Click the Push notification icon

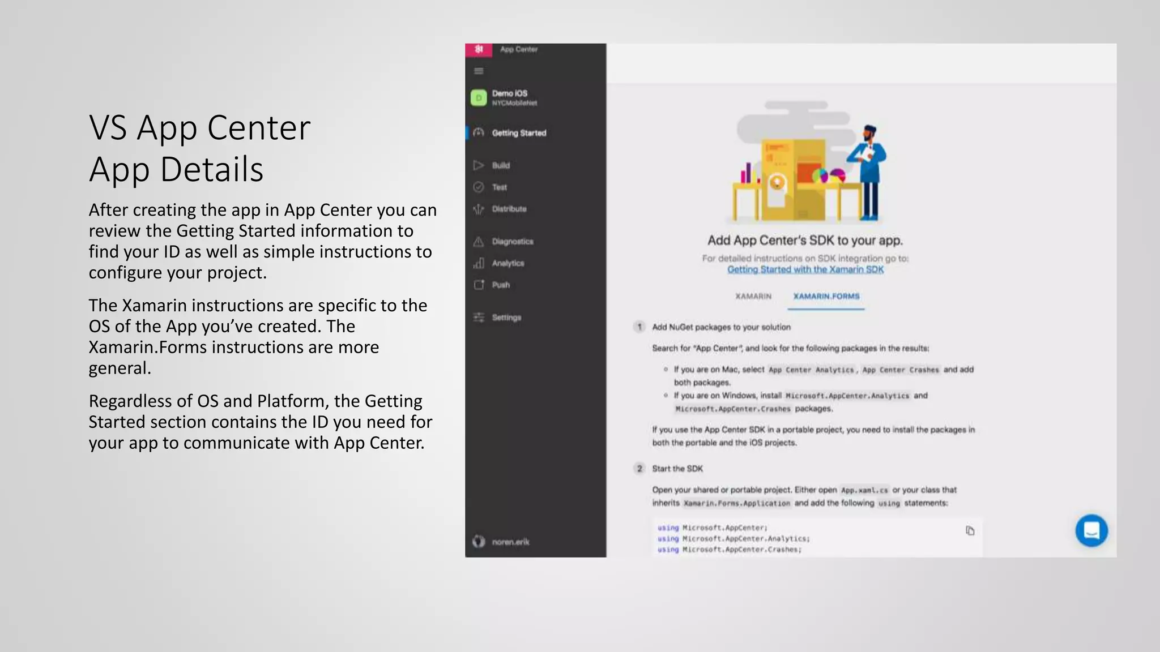[479, 285]
